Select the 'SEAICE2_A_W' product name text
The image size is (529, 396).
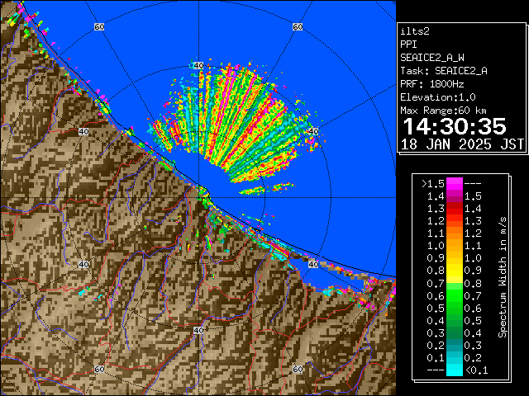[432, 58]
